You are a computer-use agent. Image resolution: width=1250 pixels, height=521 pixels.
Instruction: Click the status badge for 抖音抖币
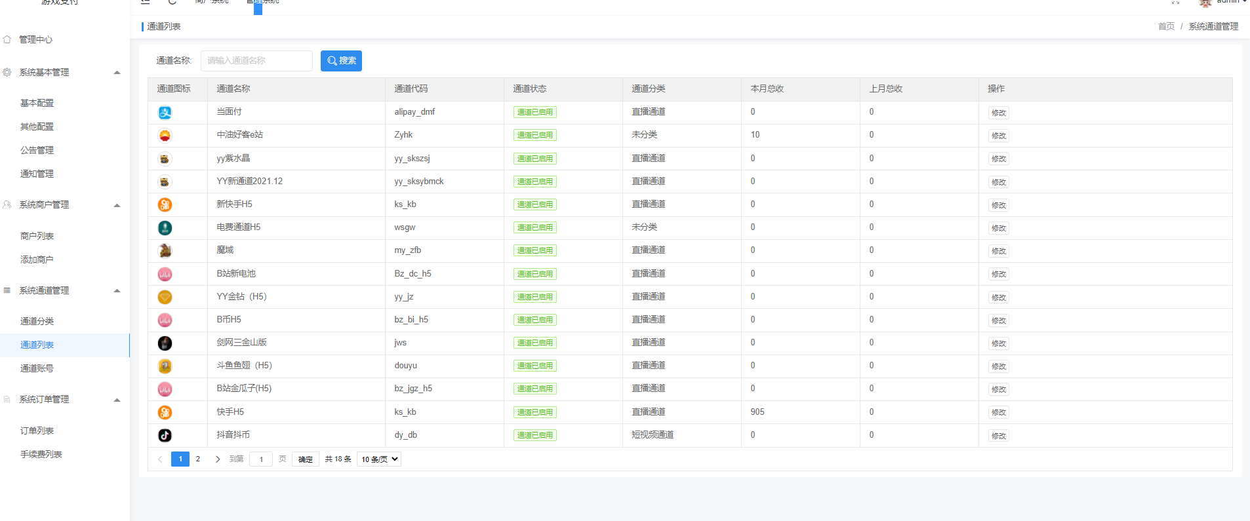coord(534,435)
